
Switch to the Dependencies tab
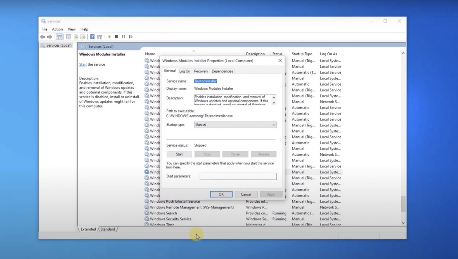[x=222, y=71]
